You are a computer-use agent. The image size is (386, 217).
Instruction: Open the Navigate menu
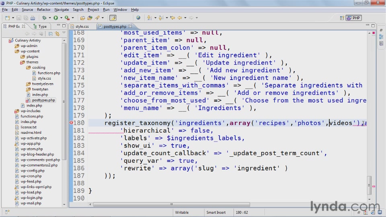pyautogui.click(x=62, y=10)
